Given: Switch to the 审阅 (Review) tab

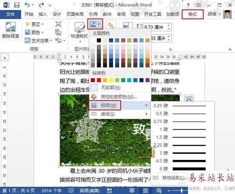Looking at the screenshot, I should coord(121,14).
